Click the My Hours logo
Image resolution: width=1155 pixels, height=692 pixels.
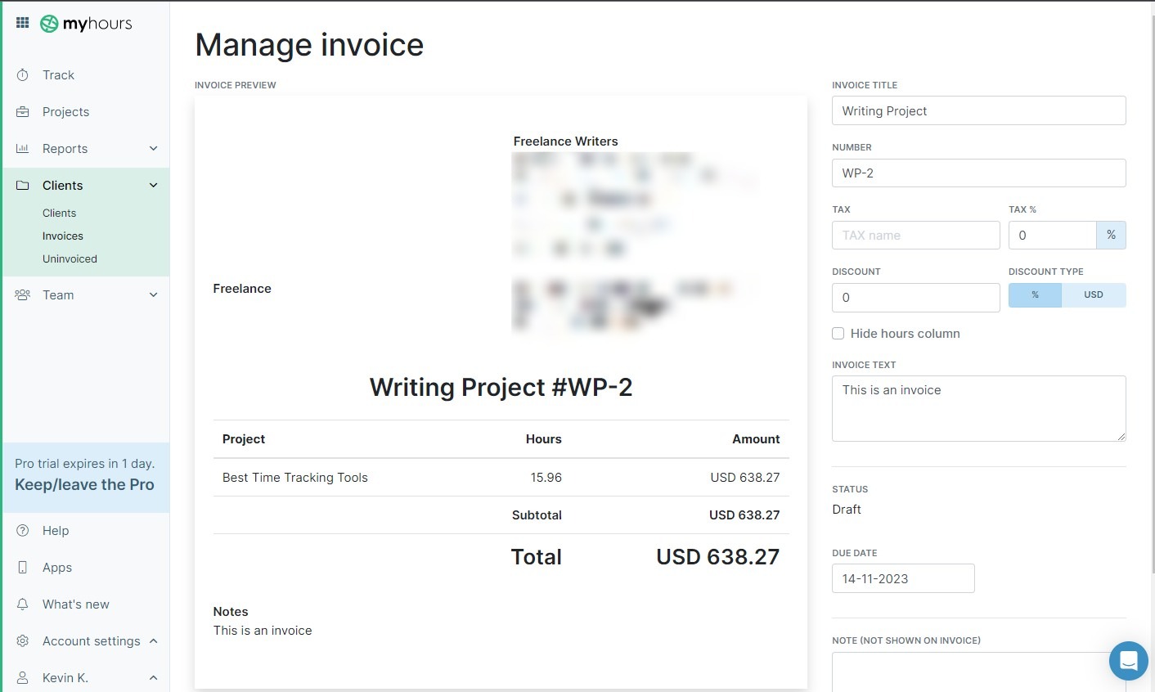[86, 24]
